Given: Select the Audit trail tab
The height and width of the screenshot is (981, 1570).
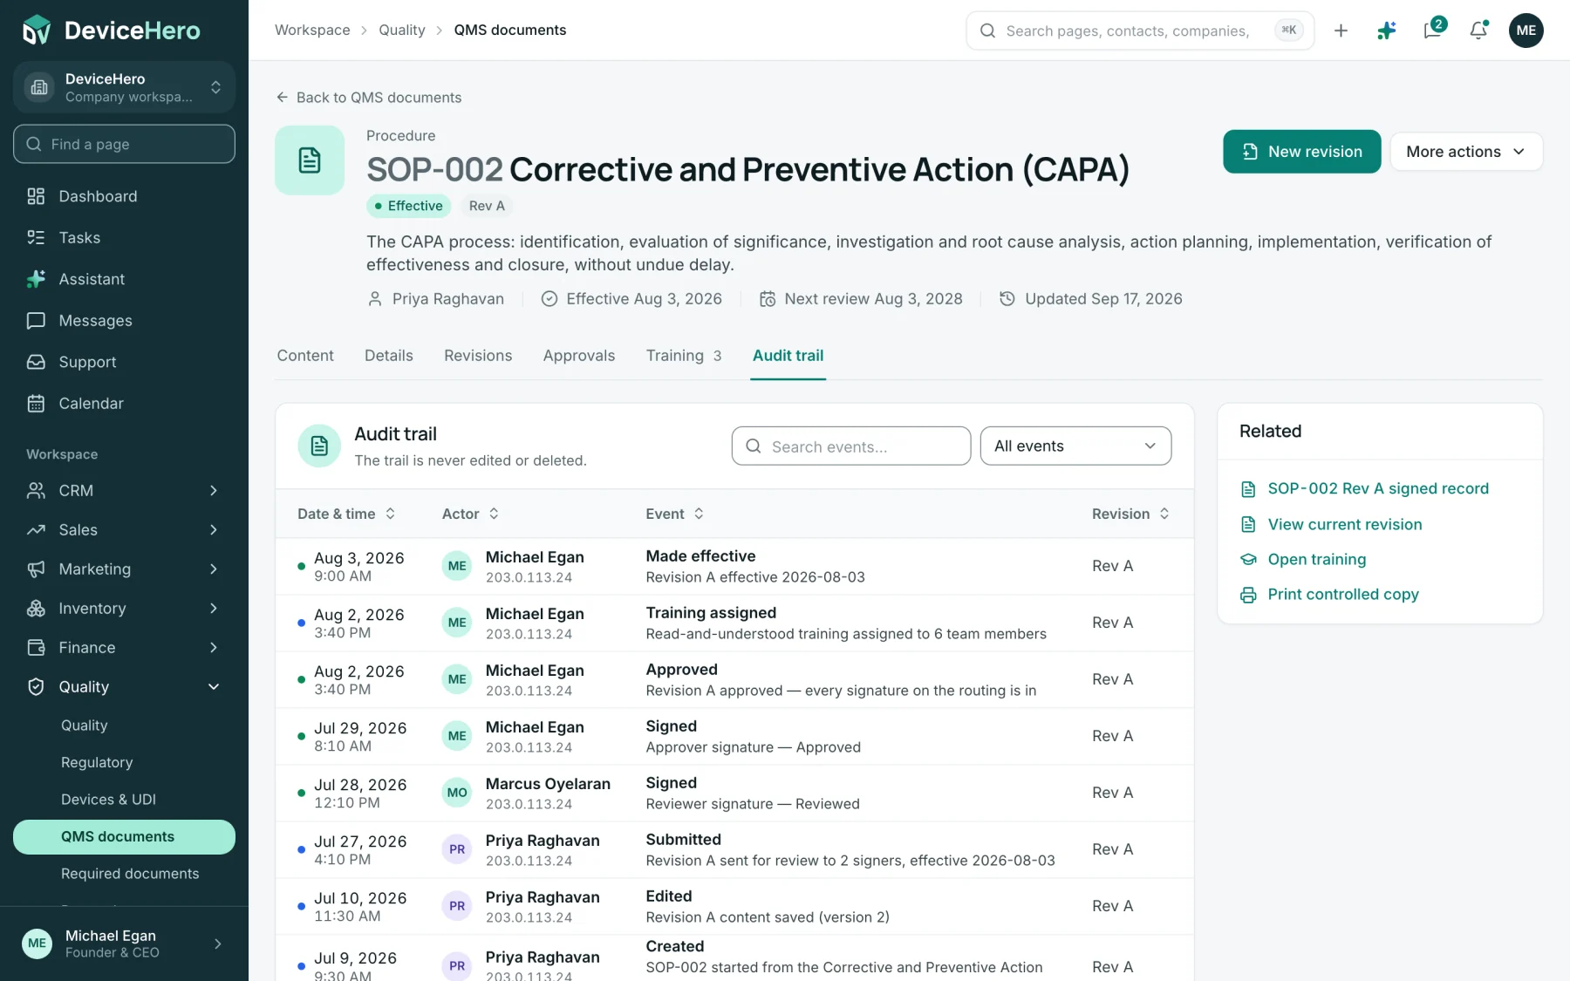Looking at the screenshot, I should (788, 356).
